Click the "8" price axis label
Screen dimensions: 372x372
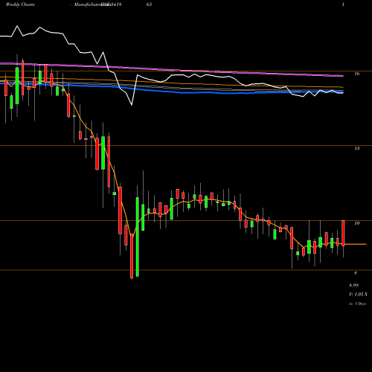(x=356, y=273)
